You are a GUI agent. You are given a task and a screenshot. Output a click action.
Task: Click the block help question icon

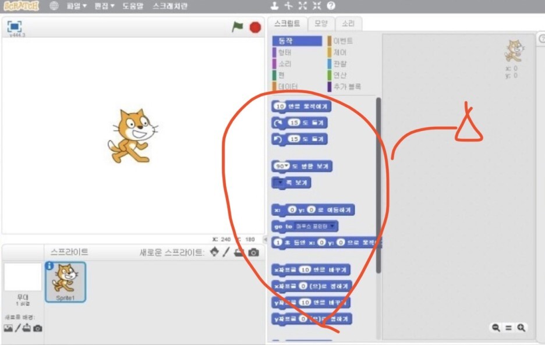(331, 6)
